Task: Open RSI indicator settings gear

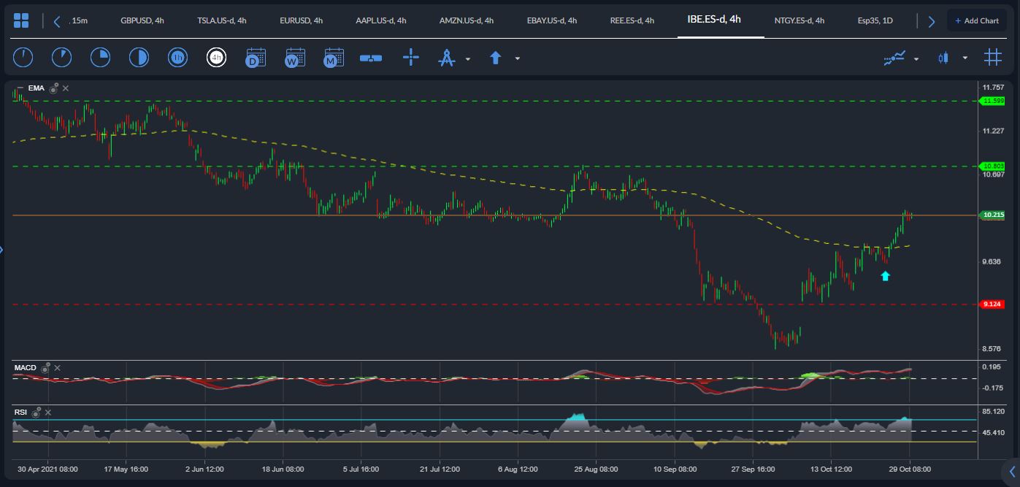Action: [x=36, y=413]
